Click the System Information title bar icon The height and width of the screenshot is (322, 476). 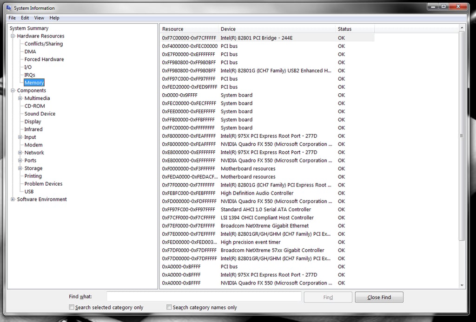pyautogui.click(x=8, y=8)
